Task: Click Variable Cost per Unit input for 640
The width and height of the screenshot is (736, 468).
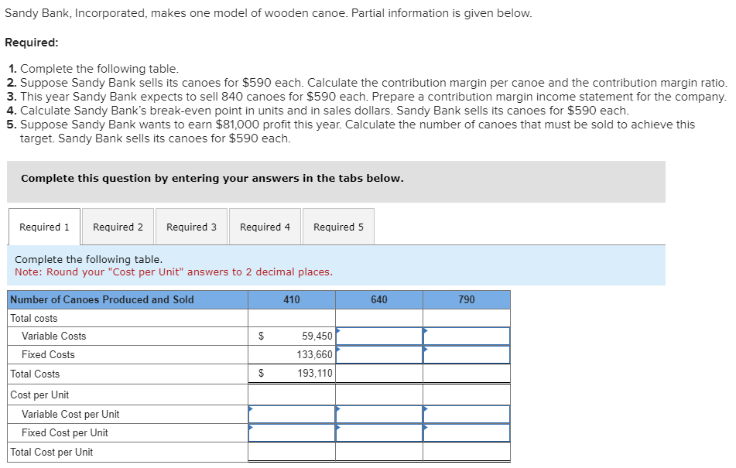Action: (379, 415)
